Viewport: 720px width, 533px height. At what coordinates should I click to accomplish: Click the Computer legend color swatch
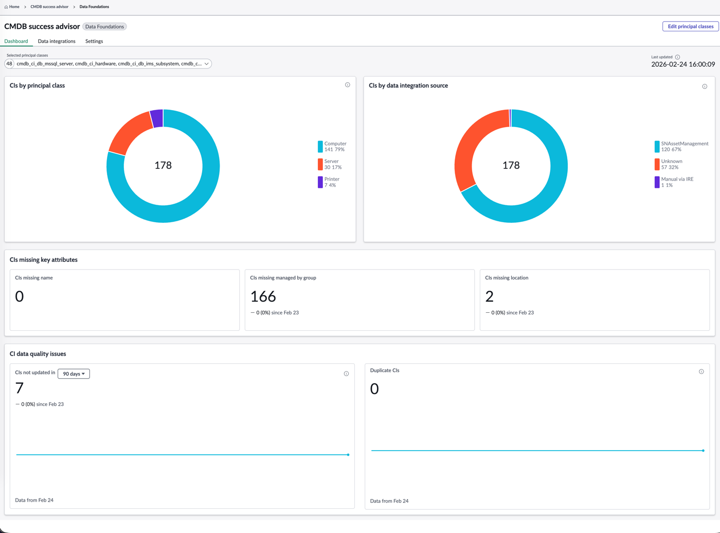click(x=320, y=147)
